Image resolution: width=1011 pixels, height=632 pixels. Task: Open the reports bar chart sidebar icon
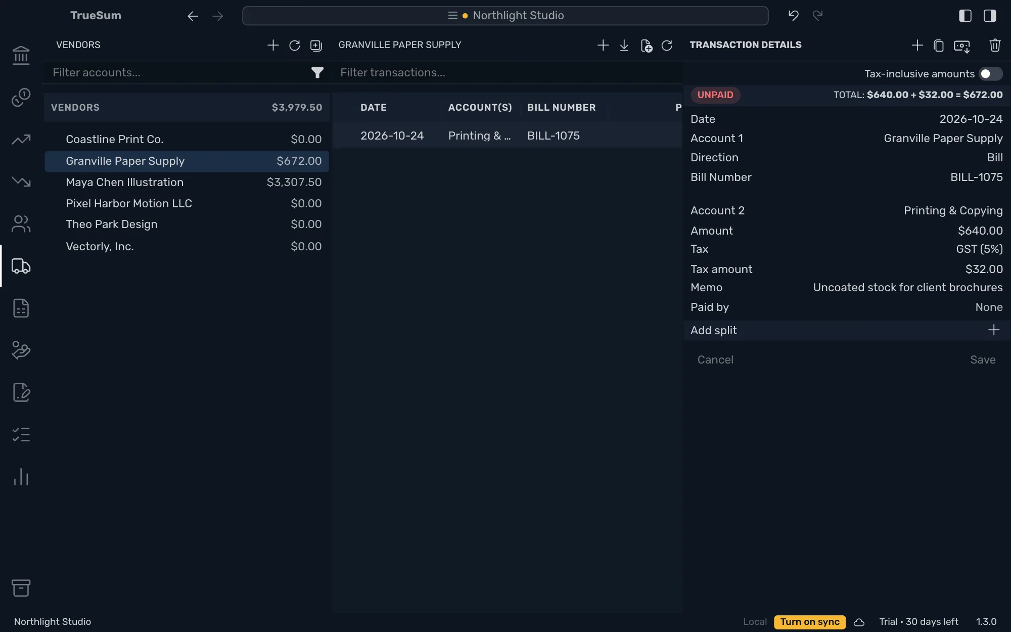21,476
